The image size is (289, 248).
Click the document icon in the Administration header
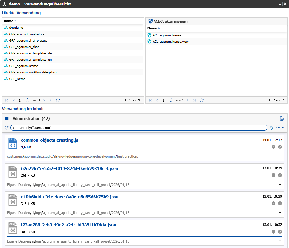pos(282,119)
